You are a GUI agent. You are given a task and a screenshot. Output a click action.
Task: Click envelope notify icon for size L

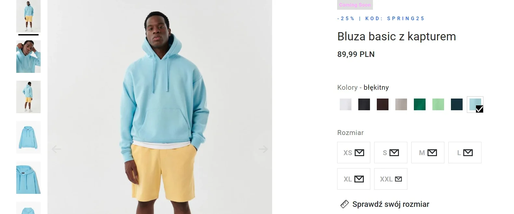(468, 153)
